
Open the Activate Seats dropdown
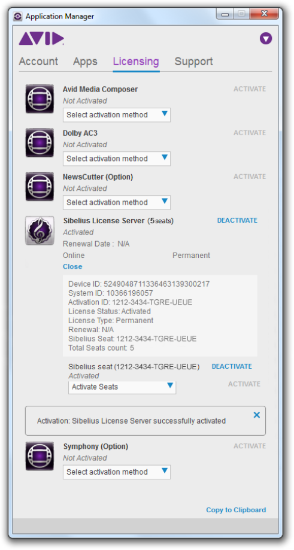(122, 387)
